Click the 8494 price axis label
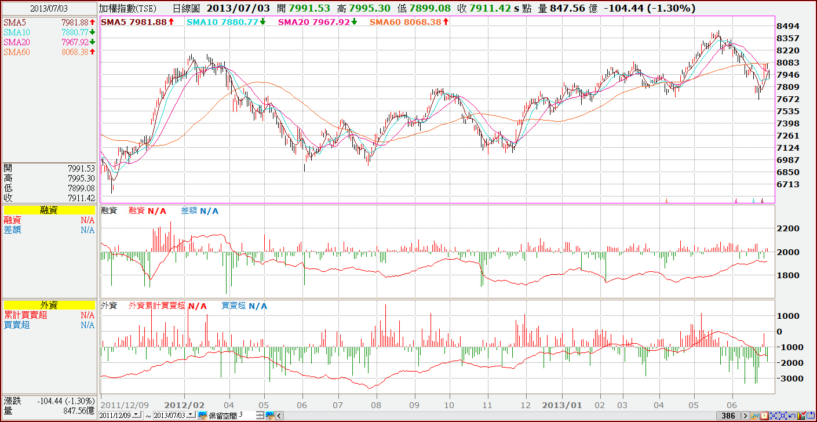The image size is (817, 422). pyautogui.click(x=789, y=26)
